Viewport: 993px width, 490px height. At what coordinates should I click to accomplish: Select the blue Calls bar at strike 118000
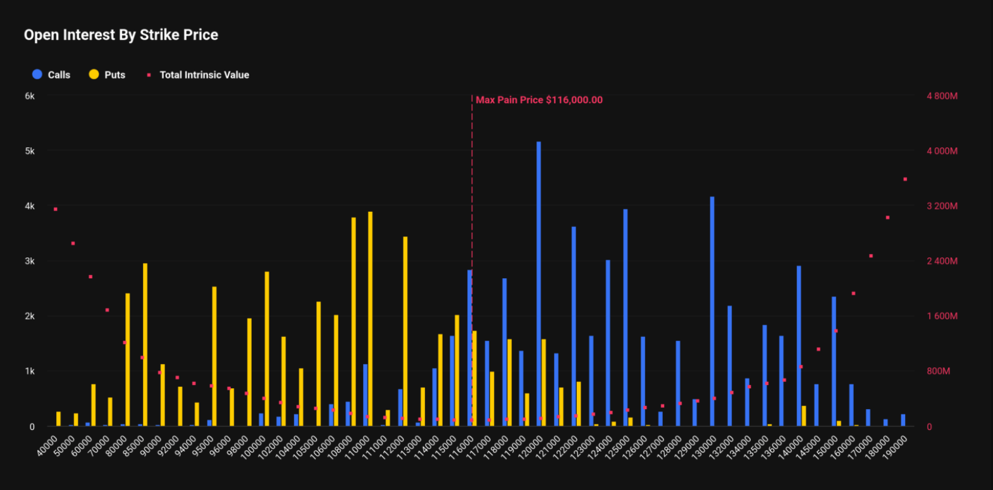click(505, 352)
